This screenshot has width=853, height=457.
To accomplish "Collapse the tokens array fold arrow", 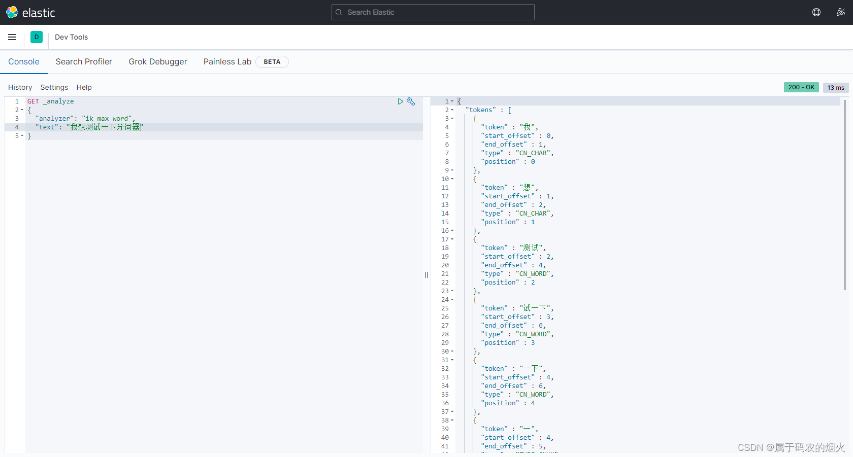I will 452,110.
